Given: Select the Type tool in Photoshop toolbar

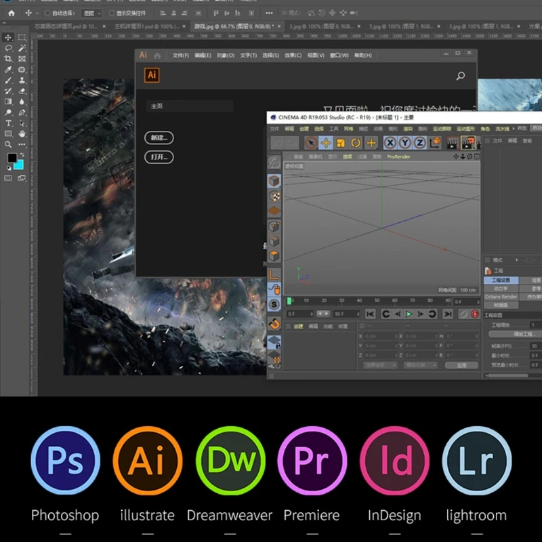Looking at the screenshot, I should point(9,123).
